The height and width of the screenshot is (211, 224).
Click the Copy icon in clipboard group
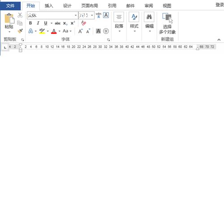click(20, 23)
